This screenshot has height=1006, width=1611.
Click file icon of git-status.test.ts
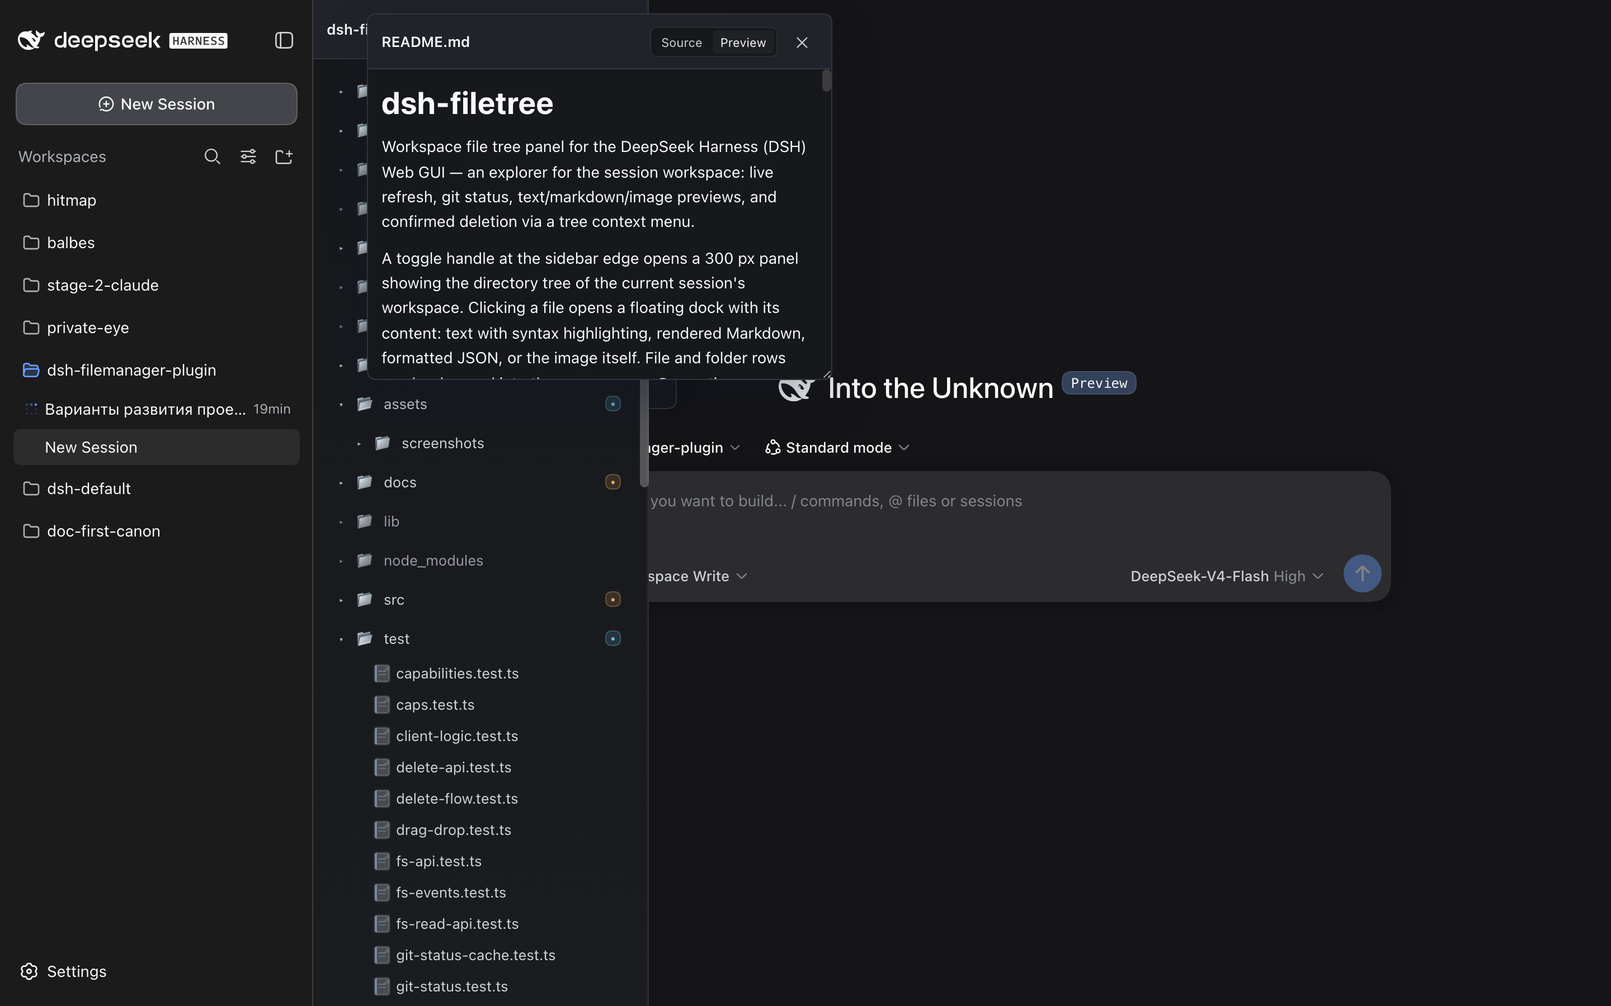point(382,986)
